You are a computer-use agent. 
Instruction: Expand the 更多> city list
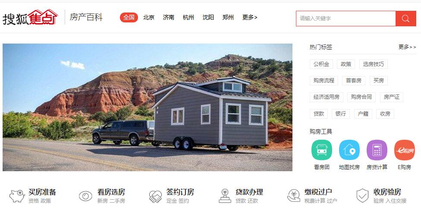[250, 17]
